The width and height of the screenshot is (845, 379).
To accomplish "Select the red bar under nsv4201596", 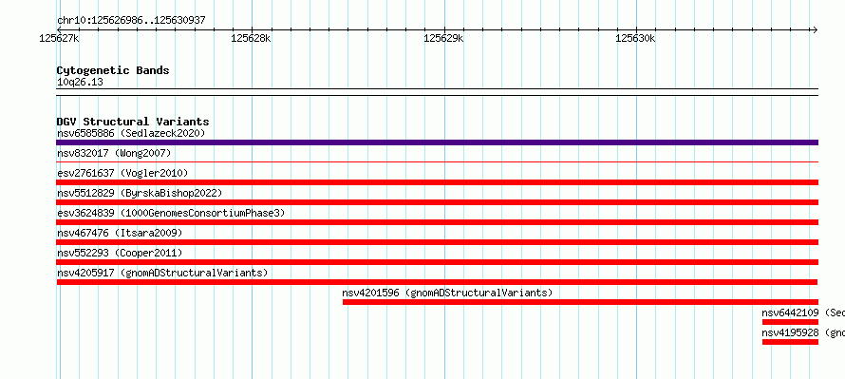I will pyautogui.click(x=580, y=302).
